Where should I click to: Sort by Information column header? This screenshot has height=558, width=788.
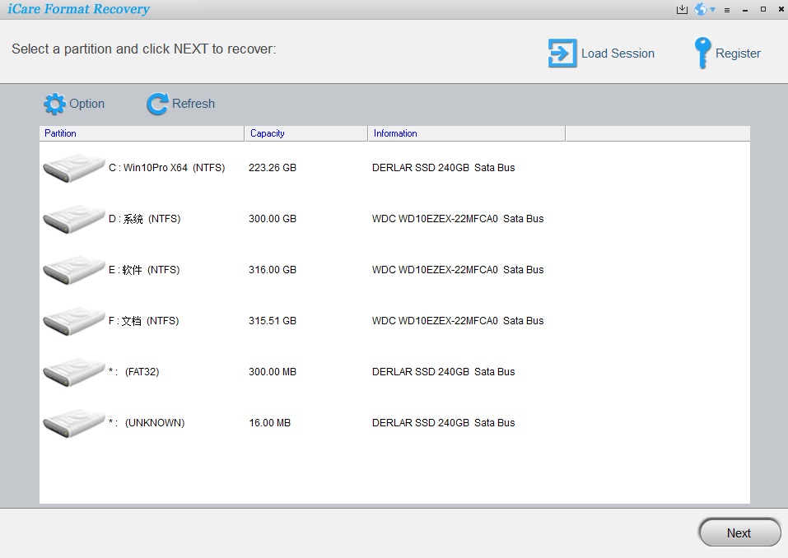point(467,133)
